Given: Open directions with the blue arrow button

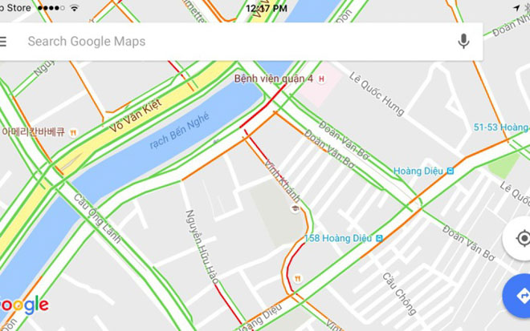Looking at the screenshot, I should tap(522, 296).
